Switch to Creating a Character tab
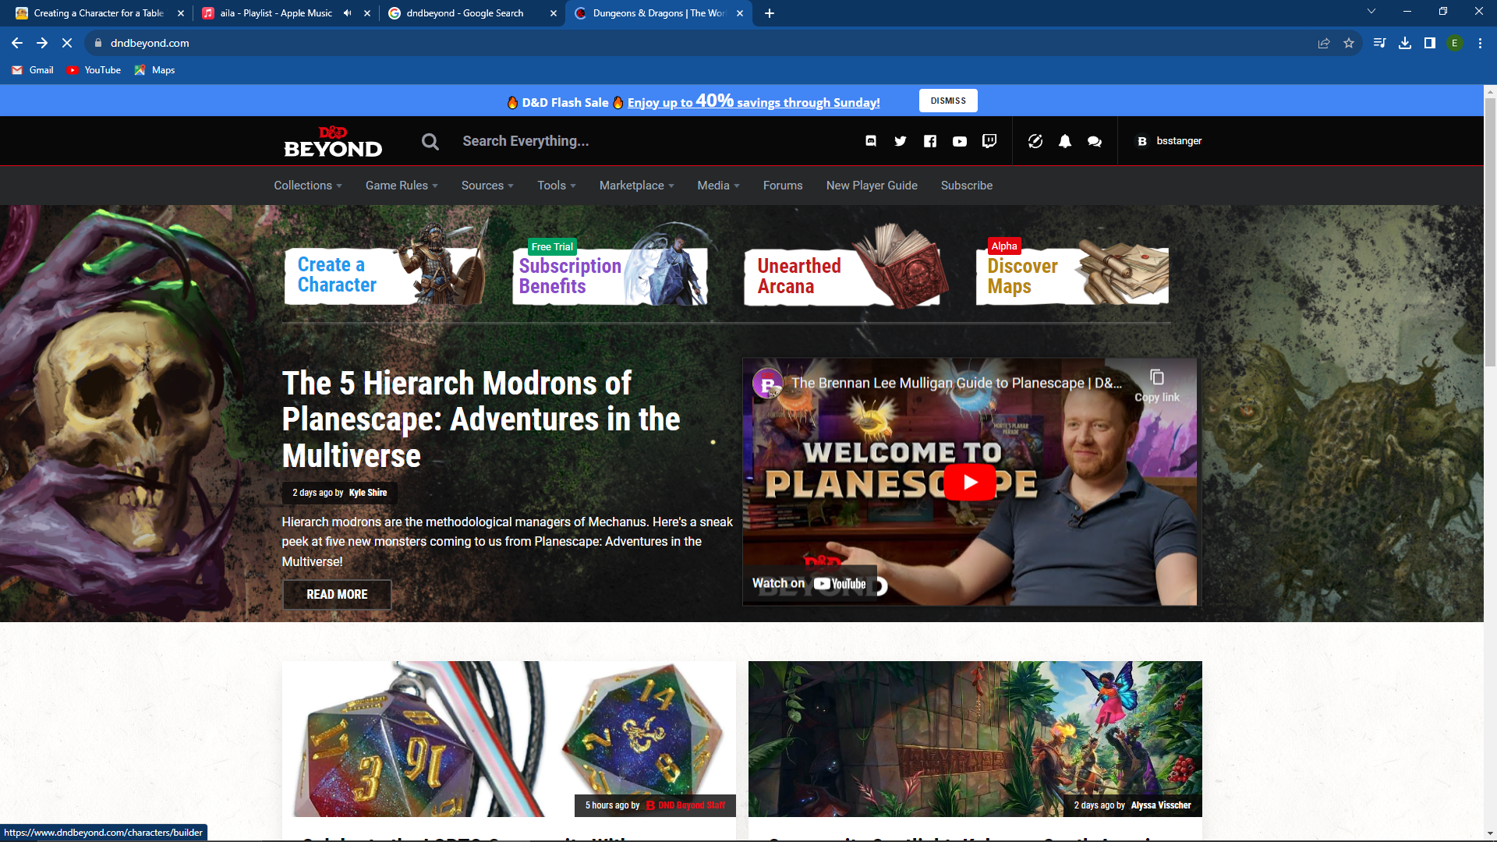 click(97, 13)
